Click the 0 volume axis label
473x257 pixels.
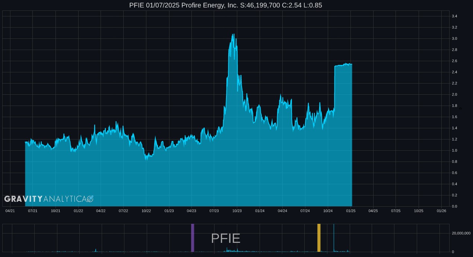pos(453,252)
